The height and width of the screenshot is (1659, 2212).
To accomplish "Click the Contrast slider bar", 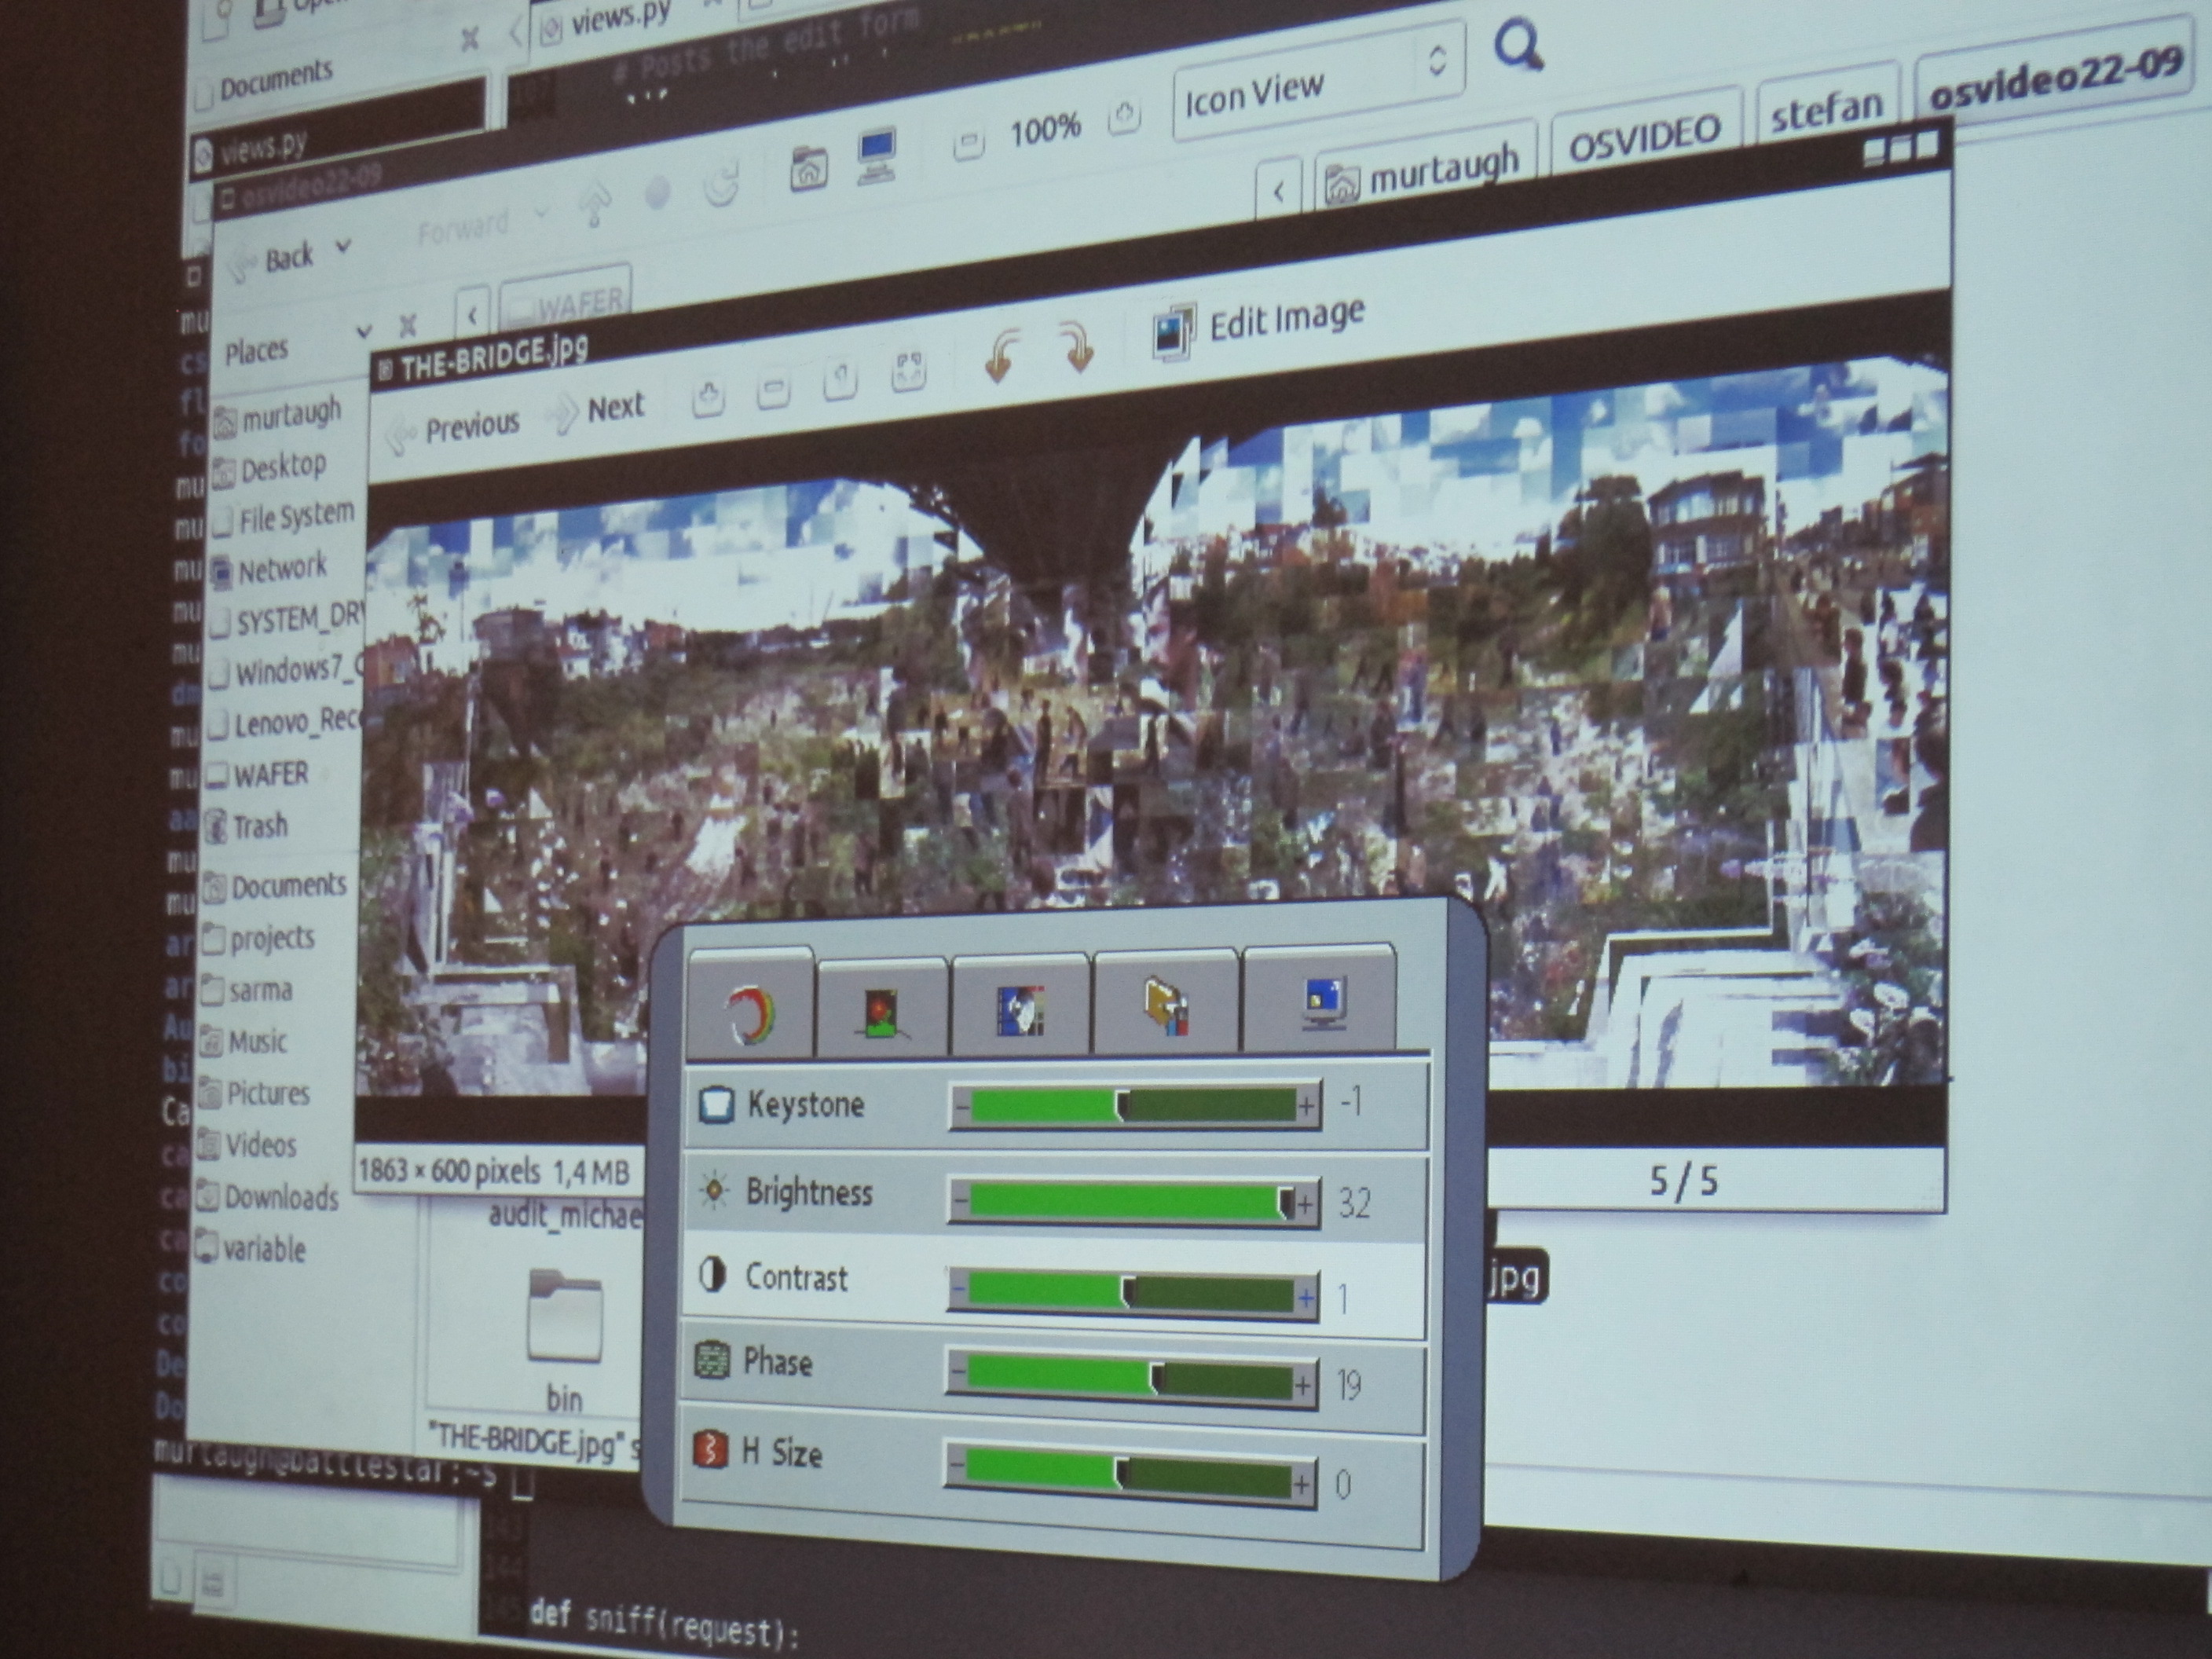I will (x=1133, y=1294).
